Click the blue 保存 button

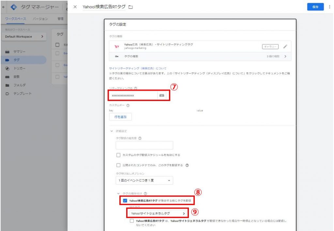click(315, 7)
